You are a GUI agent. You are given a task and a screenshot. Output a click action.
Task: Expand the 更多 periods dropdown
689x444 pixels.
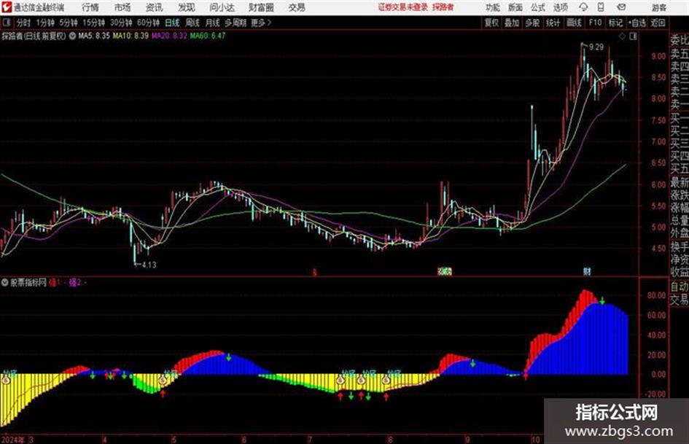click(261, 23)
